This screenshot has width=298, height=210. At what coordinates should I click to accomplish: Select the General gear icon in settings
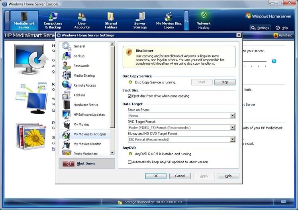[x=67, y=46]
